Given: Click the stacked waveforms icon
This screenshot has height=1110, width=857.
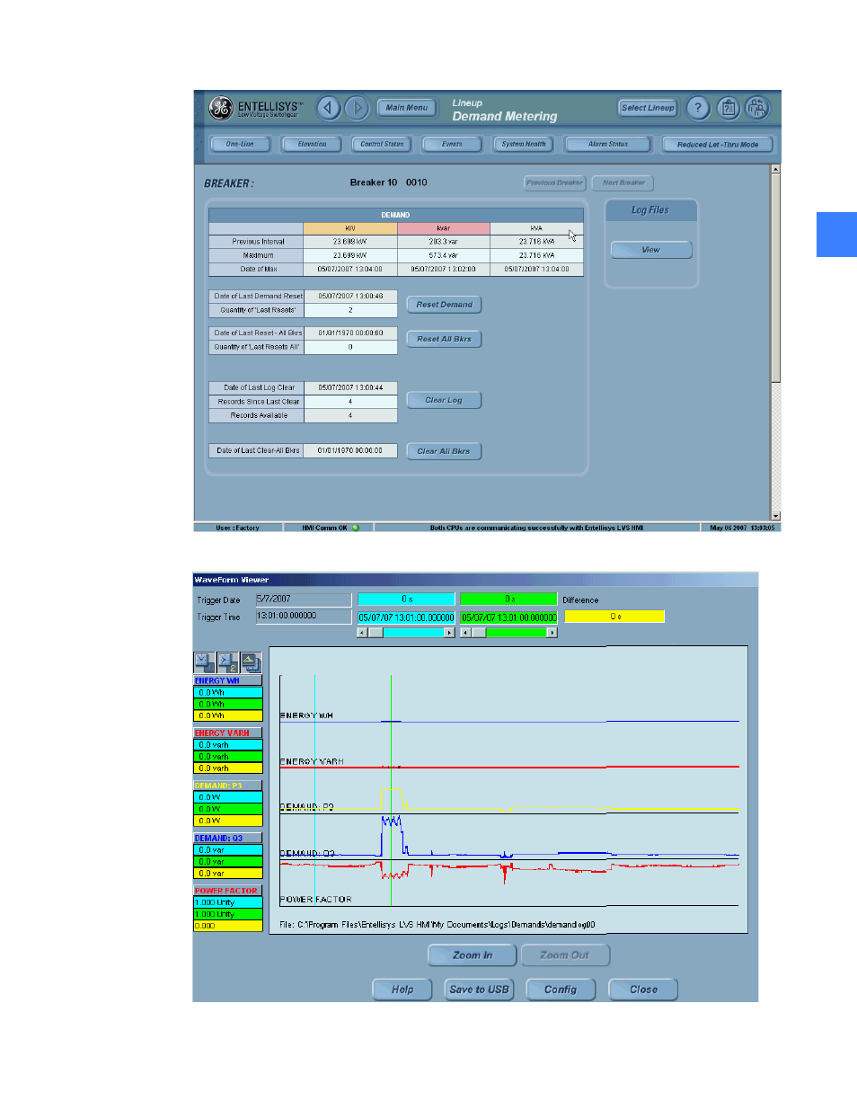Looking at the screenshot, I should tap(251, 662).
